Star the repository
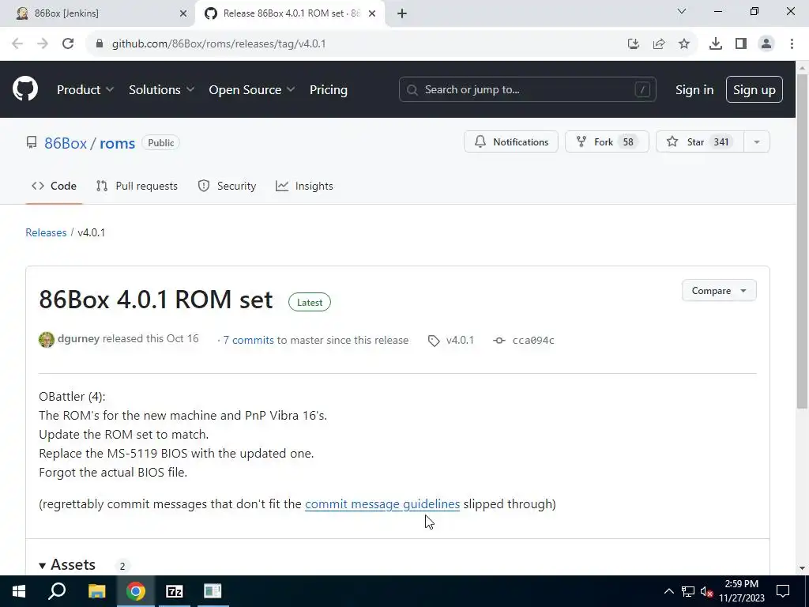 pos(700,141)
